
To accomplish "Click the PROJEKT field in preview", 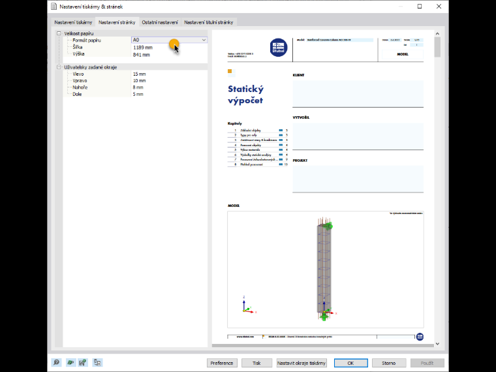I will point(358,179).
